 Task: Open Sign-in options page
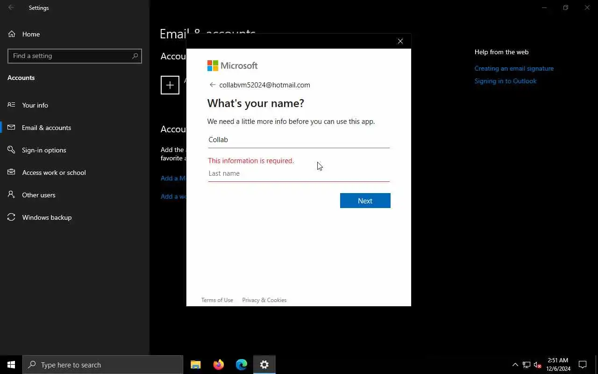[75, 150]
